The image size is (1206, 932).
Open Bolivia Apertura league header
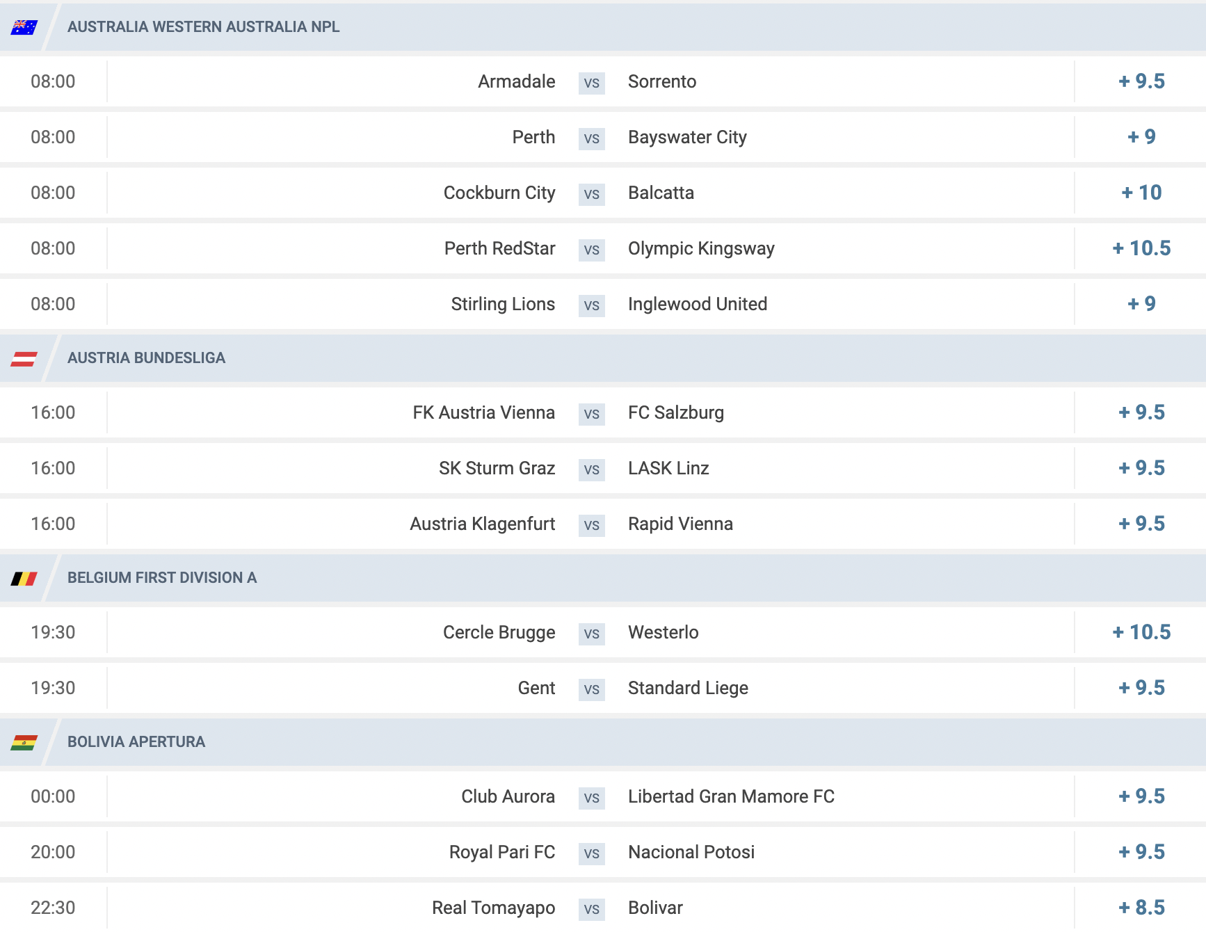[136, 742]
